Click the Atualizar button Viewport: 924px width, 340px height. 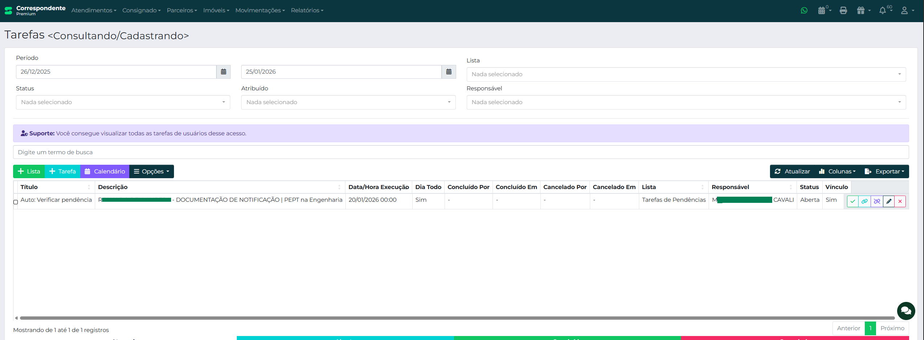(x=792, y=172)
